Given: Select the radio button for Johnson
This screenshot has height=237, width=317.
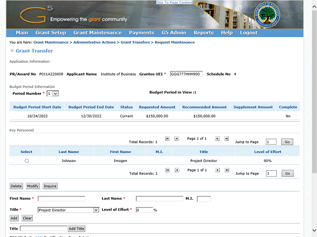Looking at the screenshot, I should (x=26, y=161).
